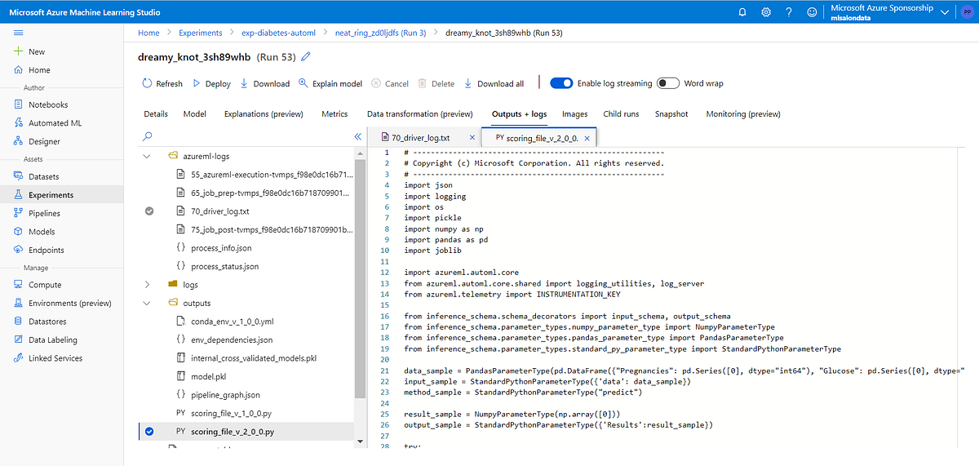Screen dimensions: 979x466
Task: Open Models in the sidebar
Action: (42, 232)
